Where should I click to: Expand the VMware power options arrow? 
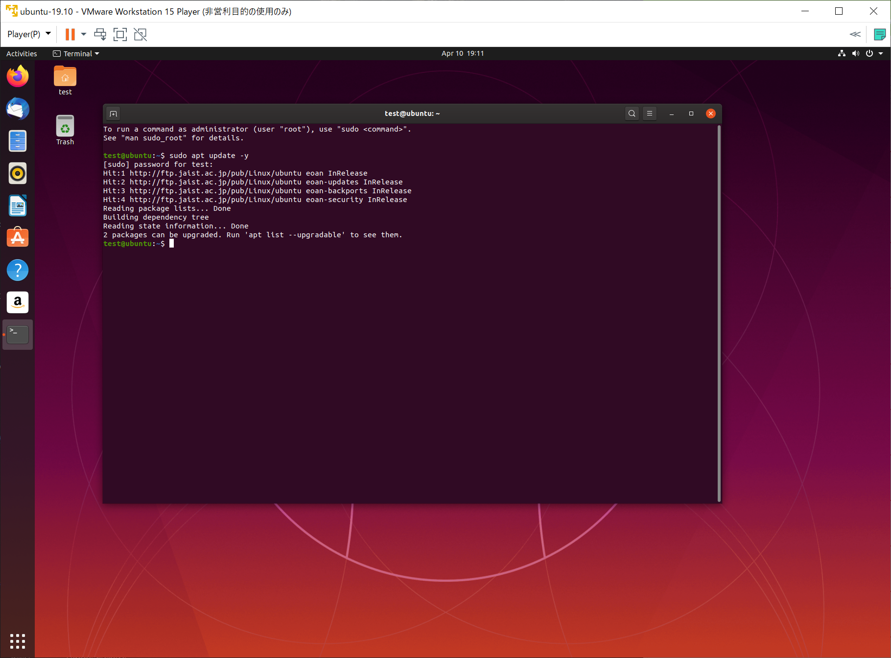point(84,34)
